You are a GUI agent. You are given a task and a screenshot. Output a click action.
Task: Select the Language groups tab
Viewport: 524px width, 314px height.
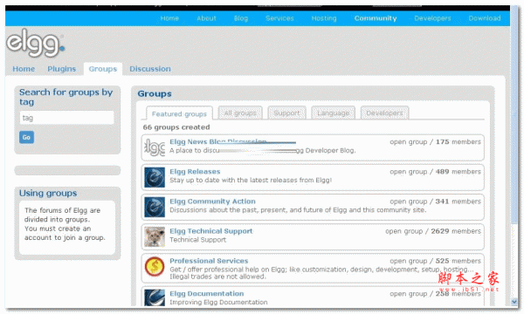pyautogui.click(x=334, y=113)
